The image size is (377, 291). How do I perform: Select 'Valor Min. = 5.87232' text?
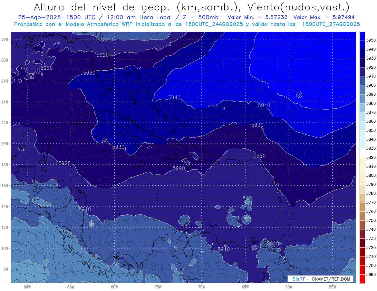point(258,17)
